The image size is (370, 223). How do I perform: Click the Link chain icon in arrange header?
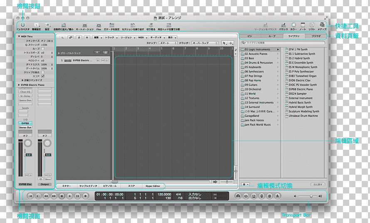tap(71, 37)
